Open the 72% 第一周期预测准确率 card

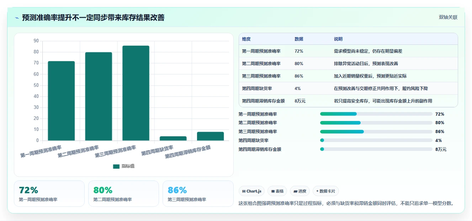(49, 194)
